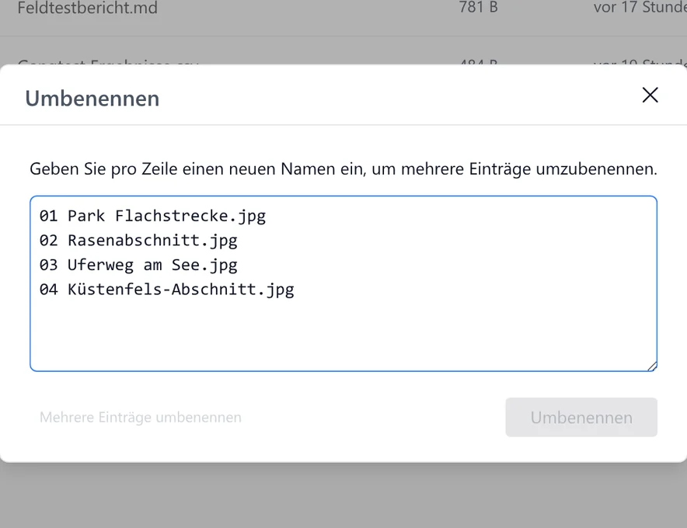Place cursor in the line '03 Uferweg am See.jpg'
The width and height of the screenshot is (687, 528).
138,265
